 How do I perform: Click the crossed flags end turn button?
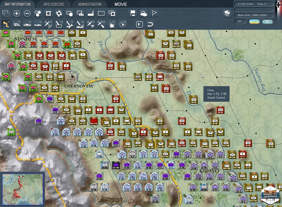pos(227,13)
